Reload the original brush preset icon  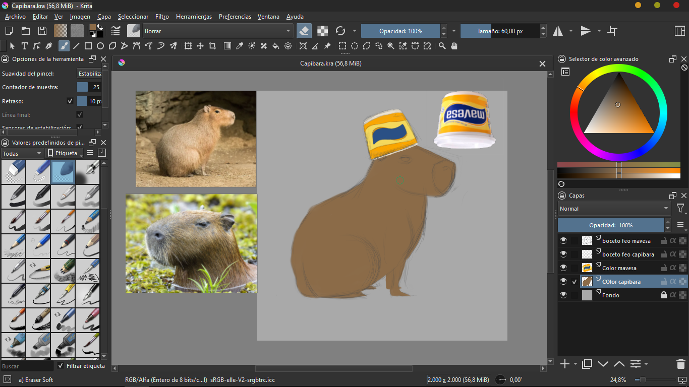(340, 31)
